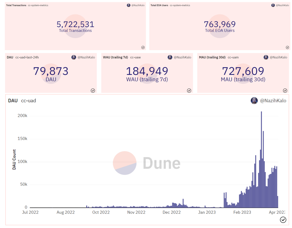Open the NazihKalo avatar on DAU chart header
This screenshot has height=228, width=292.
[x=254, y=101]
